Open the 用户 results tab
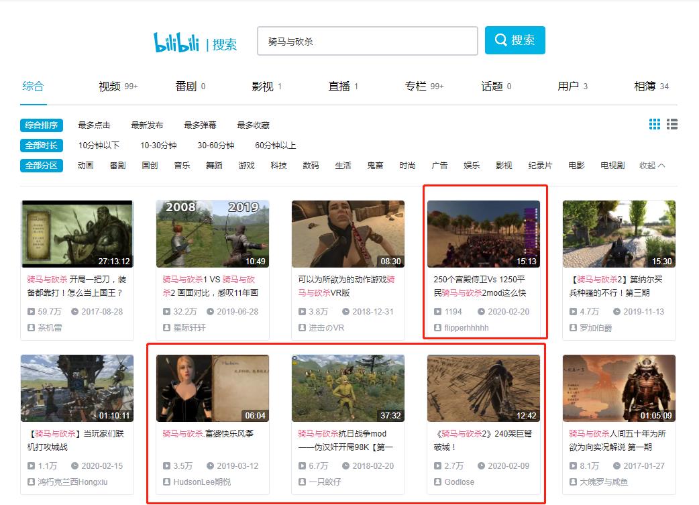The width and height of the screenshot is (699, 505). (x=572, y=86)
